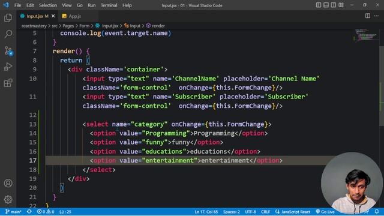This screenshot has width=384, height=216.
Task: Split the editor to the right
Action: coord(368,16)
